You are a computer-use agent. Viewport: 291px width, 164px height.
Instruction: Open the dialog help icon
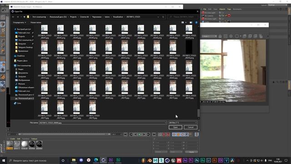coord(196,22)
